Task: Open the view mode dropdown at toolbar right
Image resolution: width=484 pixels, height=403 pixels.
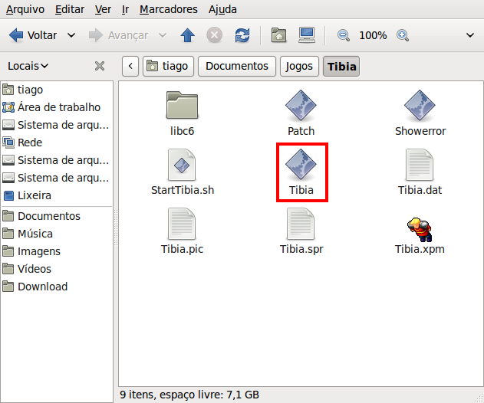Action: pyautogui.click(x=470, y=35)
